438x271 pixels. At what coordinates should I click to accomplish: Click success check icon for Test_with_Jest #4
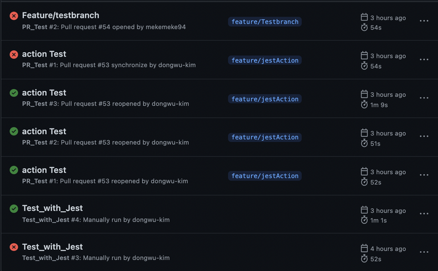pyautogui.click(x=14, y=208)
